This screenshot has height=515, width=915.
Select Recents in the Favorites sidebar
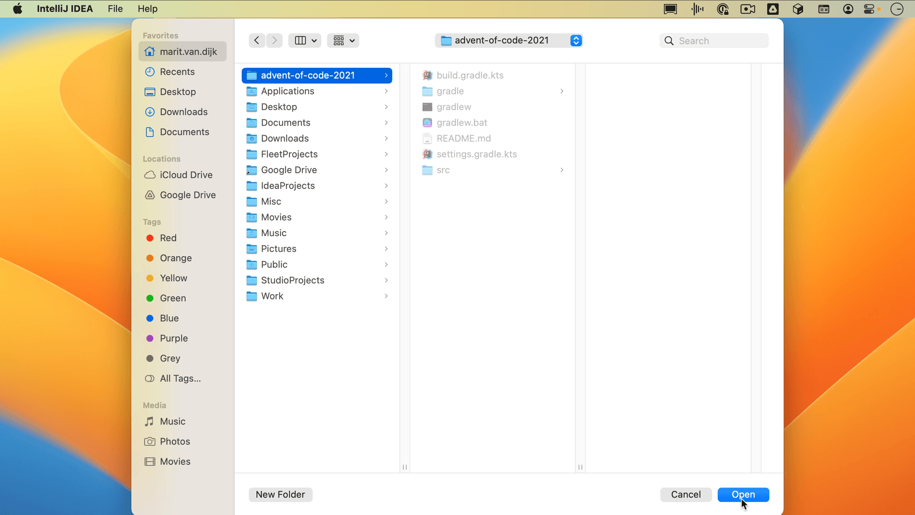(177, 72)
